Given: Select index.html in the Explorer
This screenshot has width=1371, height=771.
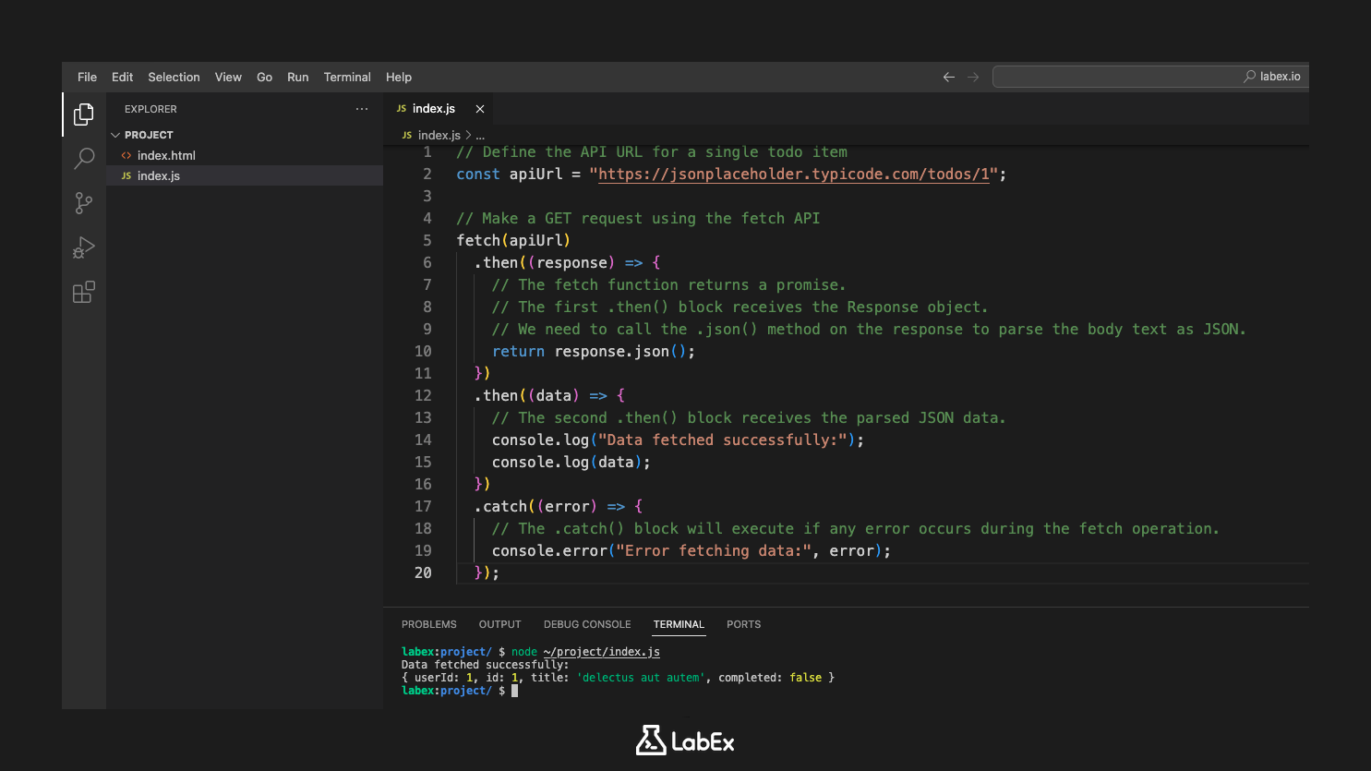Looking at the screenshot, I should 166,155.
